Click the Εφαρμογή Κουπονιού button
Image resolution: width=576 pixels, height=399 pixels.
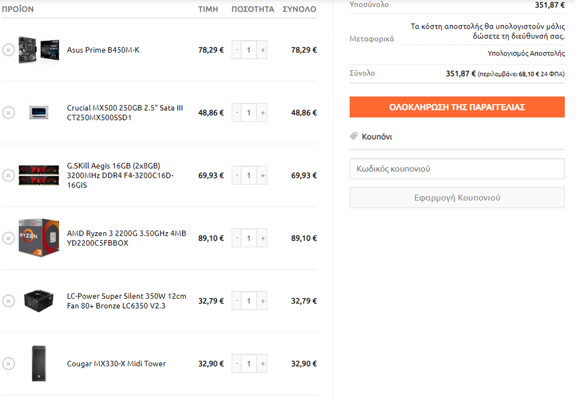tap(457, 198)
